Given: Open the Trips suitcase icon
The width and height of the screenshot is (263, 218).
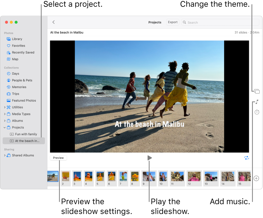Looking at the screenshot, I should (8, 94).
